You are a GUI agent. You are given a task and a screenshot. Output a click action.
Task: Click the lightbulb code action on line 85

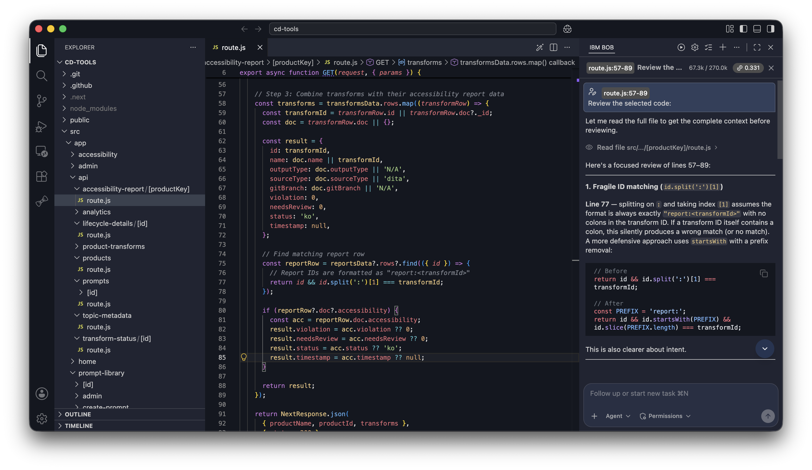pos(244,357)
